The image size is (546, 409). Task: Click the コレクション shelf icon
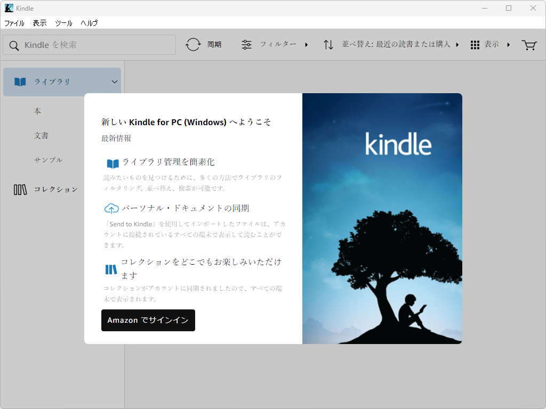point(20,189)
